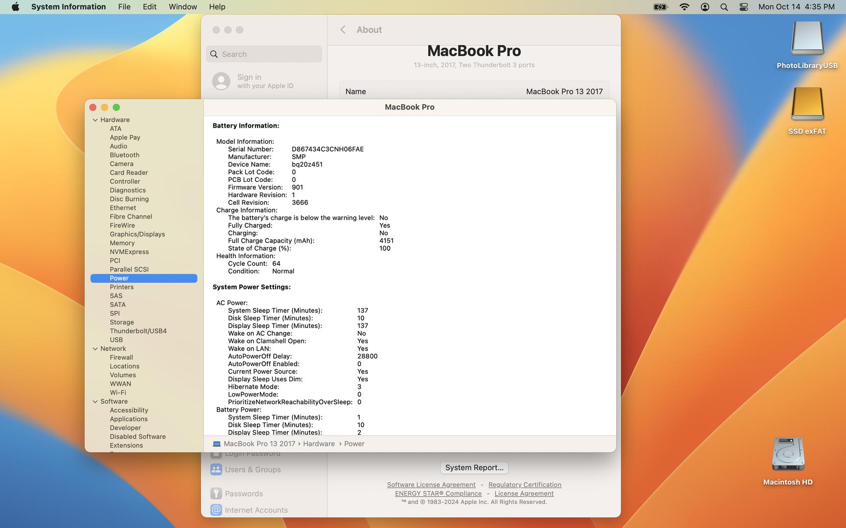Click the Passwords key icon in Settings

coord(216,493)
